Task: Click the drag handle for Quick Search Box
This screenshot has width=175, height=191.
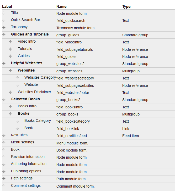Action: [x=4, y=20]
